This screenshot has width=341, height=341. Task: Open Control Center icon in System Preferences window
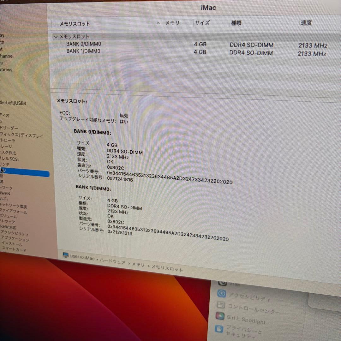(221, 305)
